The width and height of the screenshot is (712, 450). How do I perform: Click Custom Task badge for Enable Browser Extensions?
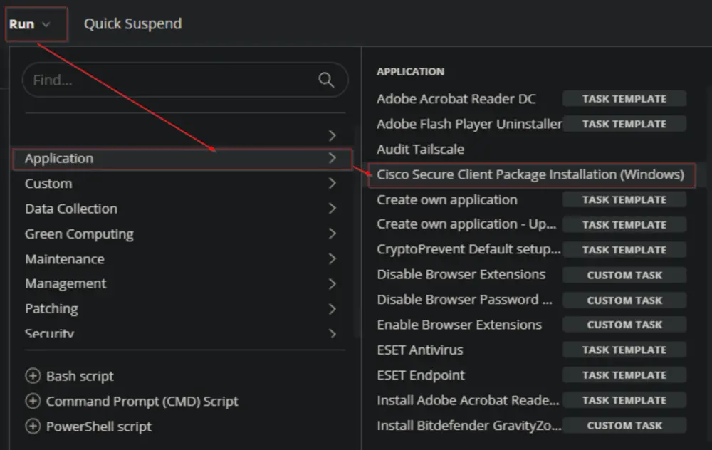624,325
